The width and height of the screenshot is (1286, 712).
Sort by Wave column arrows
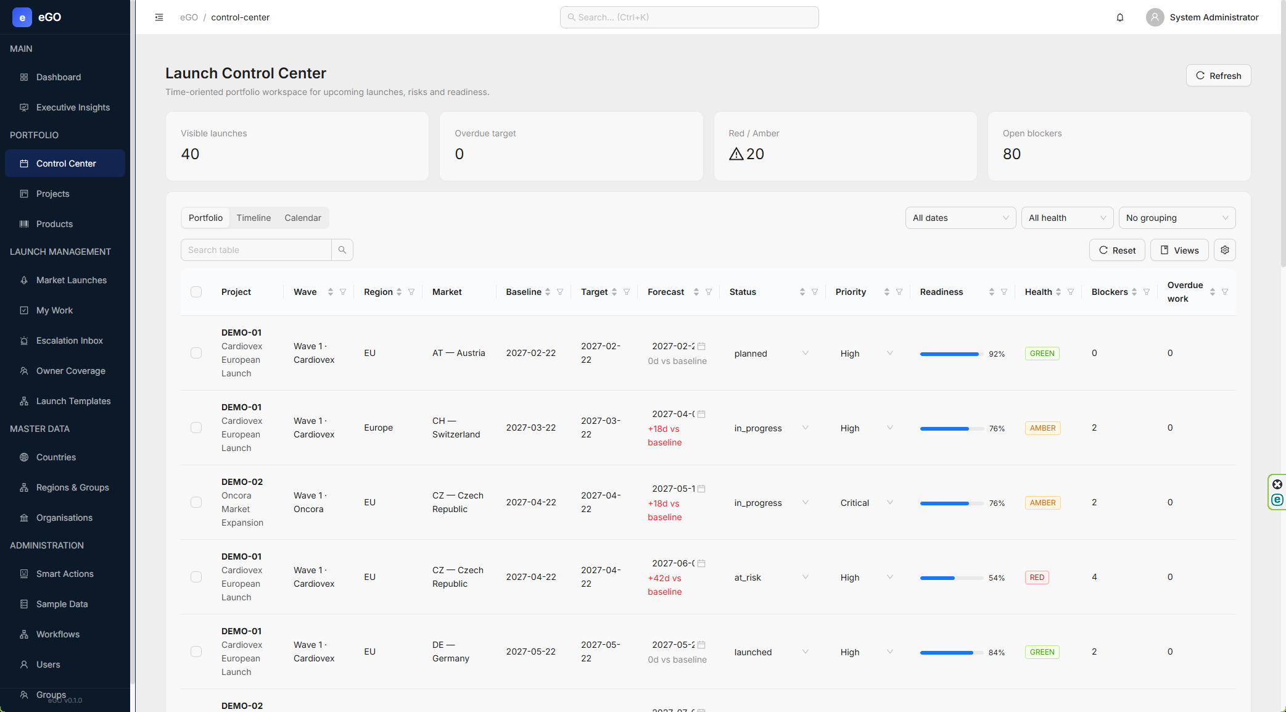coord(331,292)
